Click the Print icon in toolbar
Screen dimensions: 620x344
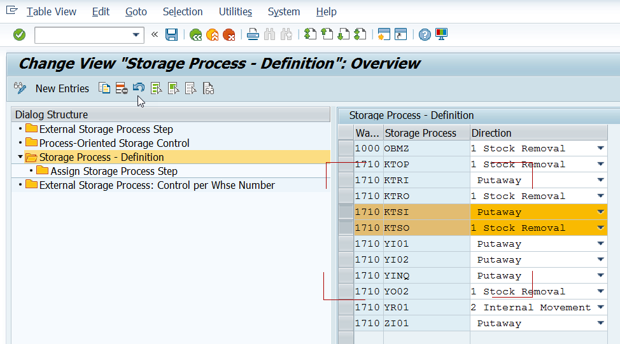point(253,35)
